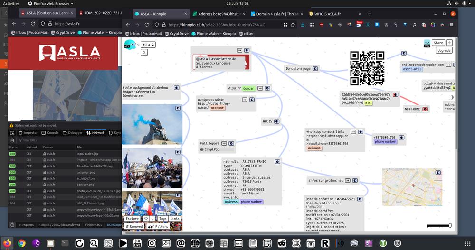The height and width of the screenshot is (250, 475).
Task: Expand the dropdown next to heart button
Action: coord(152,219)
